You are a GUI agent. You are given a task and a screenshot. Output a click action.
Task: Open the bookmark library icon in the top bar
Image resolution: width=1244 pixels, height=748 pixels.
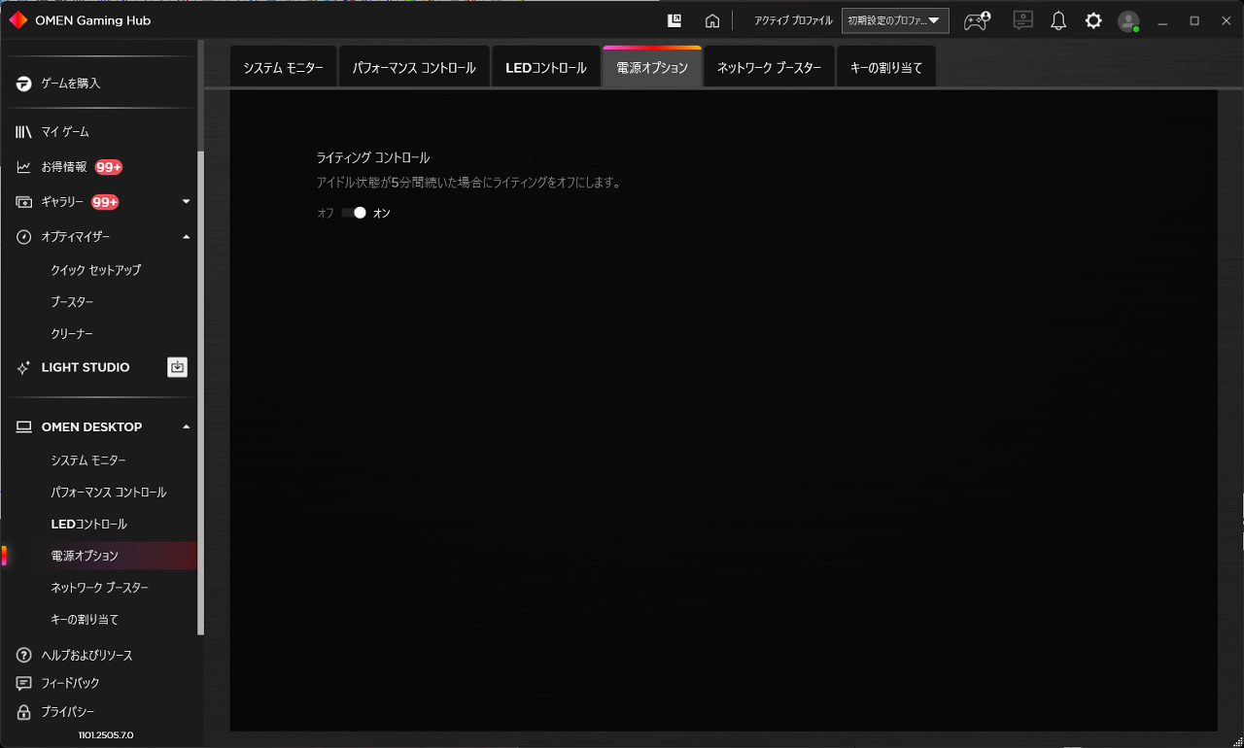coord(674,20)
